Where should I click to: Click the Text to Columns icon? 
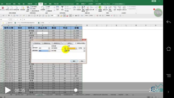74,7
